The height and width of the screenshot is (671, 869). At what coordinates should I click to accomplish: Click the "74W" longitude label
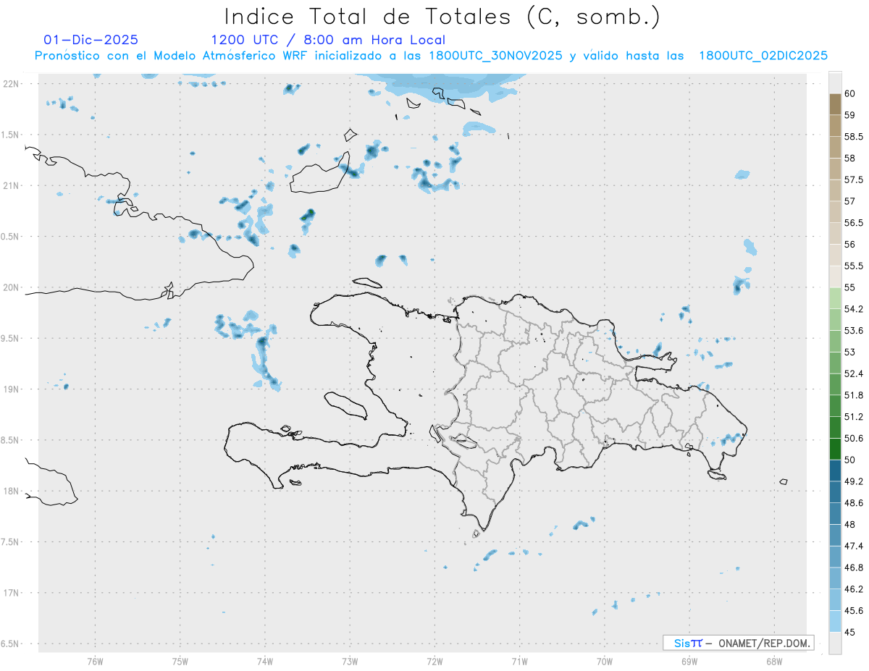pos(264,661)
